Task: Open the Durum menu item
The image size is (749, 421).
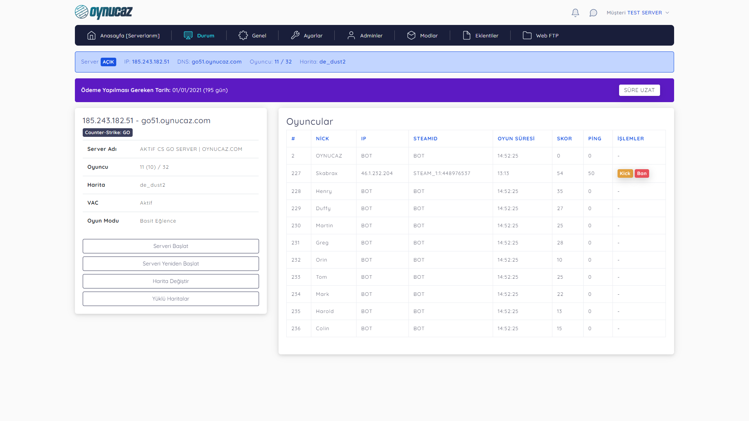Action: point(199,35)
